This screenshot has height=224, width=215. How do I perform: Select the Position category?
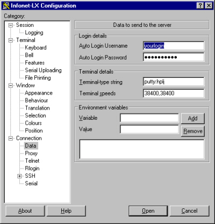click(34, 131)
